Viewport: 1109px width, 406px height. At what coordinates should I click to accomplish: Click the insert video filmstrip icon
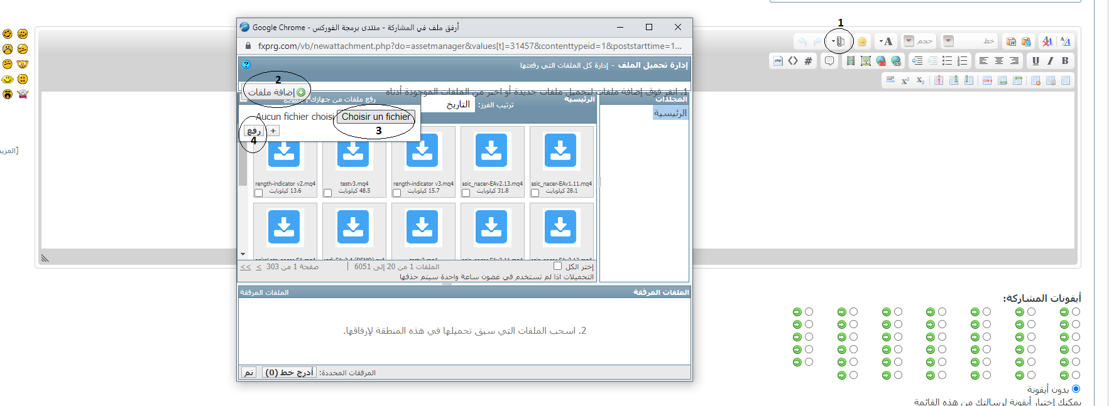point(850,61)
